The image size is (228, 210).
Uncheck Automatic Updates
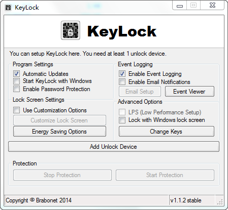click(x=17, y=74)
